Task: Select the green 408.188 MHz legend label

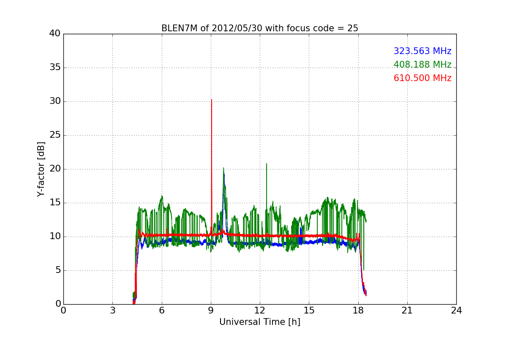Action: coord(422,65)
